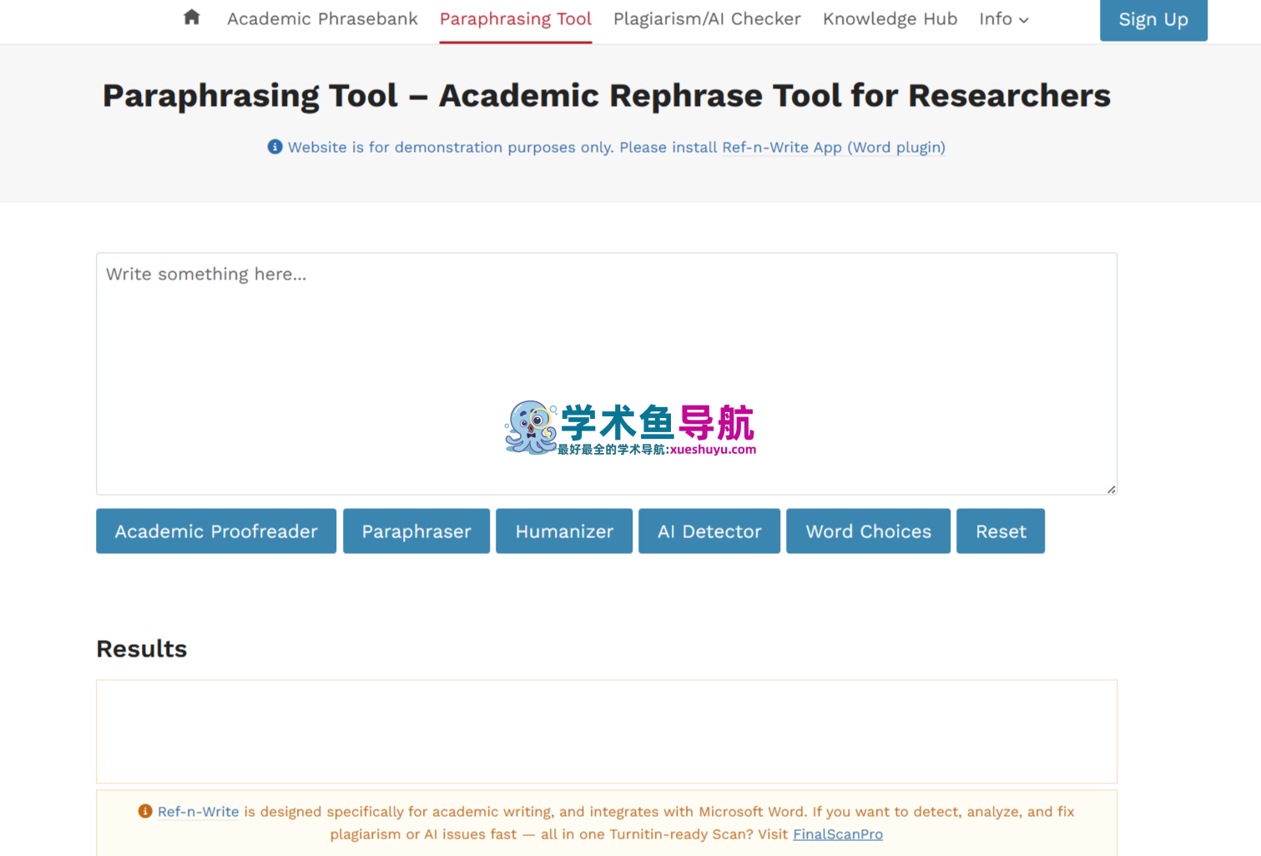Click the Humanizer button
The width and height of the screenshot is (1261, 856).
564,531
